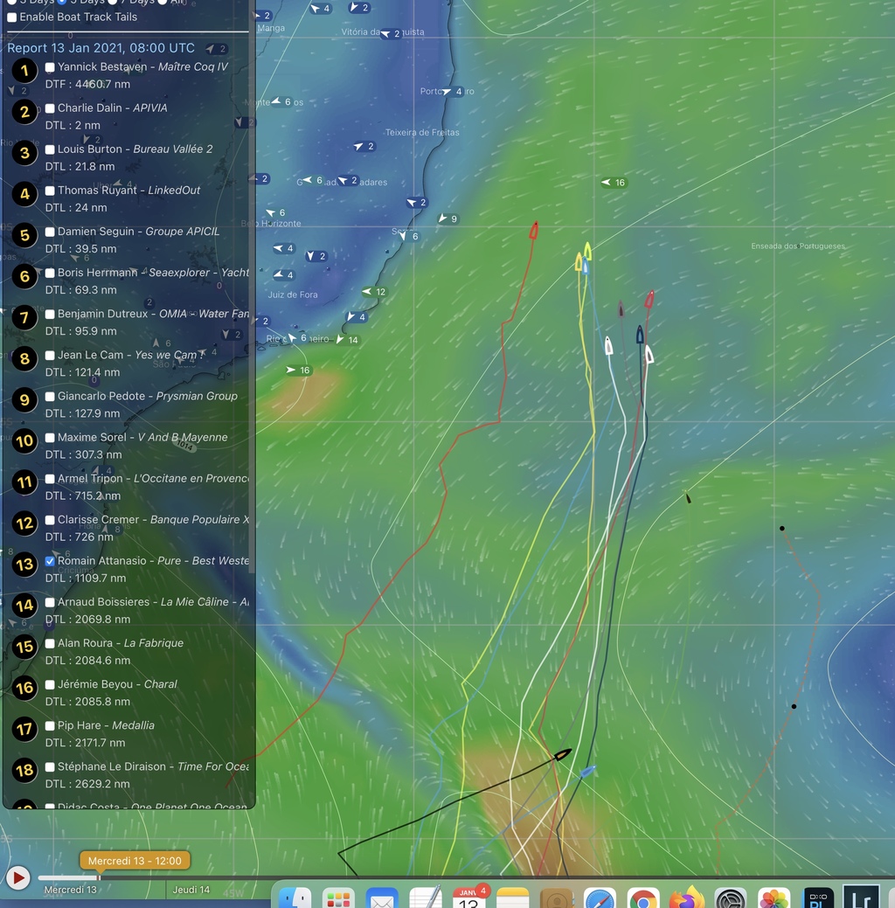895x908 pixels.
Task: Click the DTL : 1109.7 nm value
Action: click(86, 579)
